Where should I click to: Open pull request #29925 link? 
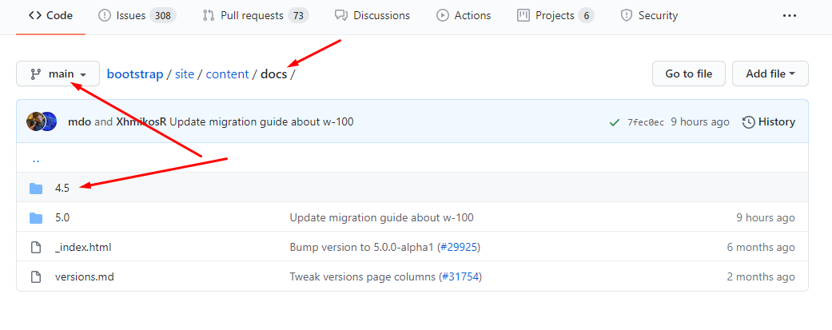460,247
